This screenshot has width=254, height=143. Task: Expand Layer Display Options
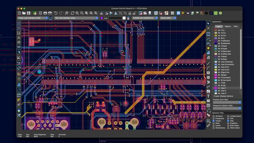[x=223, y=96]
